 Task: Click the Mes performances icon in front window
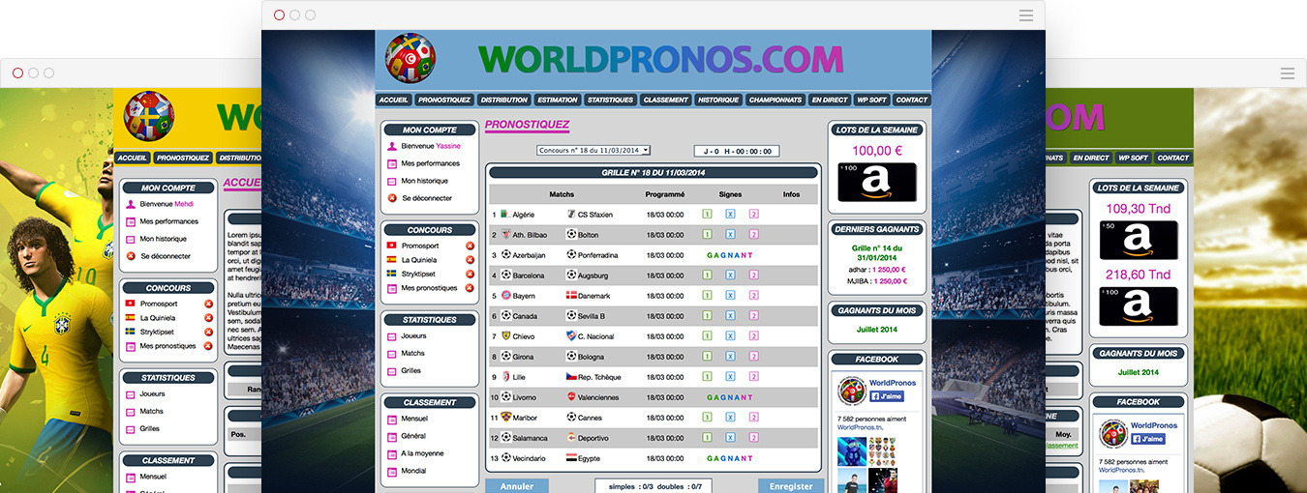click(392, 163)
